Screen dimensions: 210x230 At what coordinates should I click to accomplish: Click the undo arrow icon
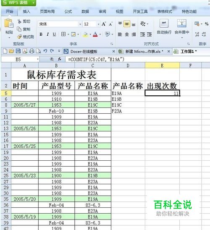pyautogui.click(x=45, y=51)
